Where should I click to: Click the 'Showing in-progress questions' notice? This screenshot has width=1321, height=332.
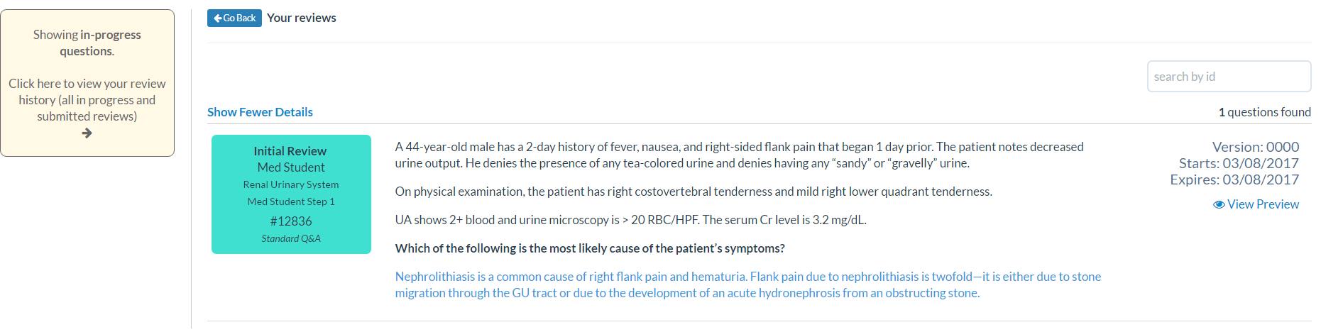pos(87,43)
